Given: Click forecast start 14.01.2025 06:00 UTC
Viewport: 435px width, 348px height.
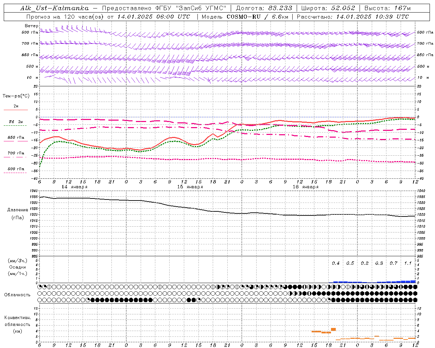Looking at the screenshot, I should [154, 17].
